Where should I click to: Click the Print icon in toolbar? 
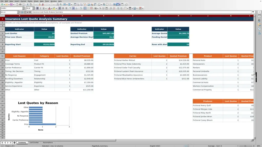(x=20, y=5)
